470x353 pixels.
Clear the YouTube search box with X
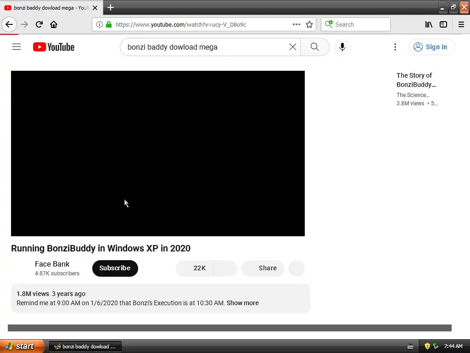[x=293, y=47]
